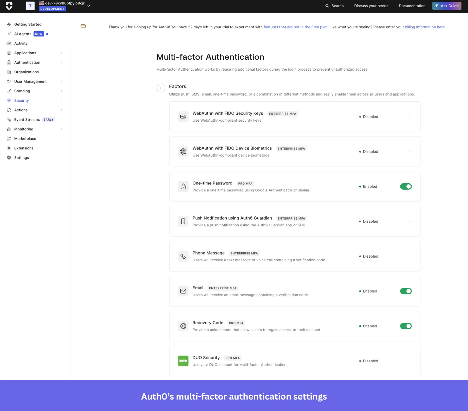Viewport: 468px width, 411px height.
Task: Turn off the Email MFA factor
Action: point(406,291)
